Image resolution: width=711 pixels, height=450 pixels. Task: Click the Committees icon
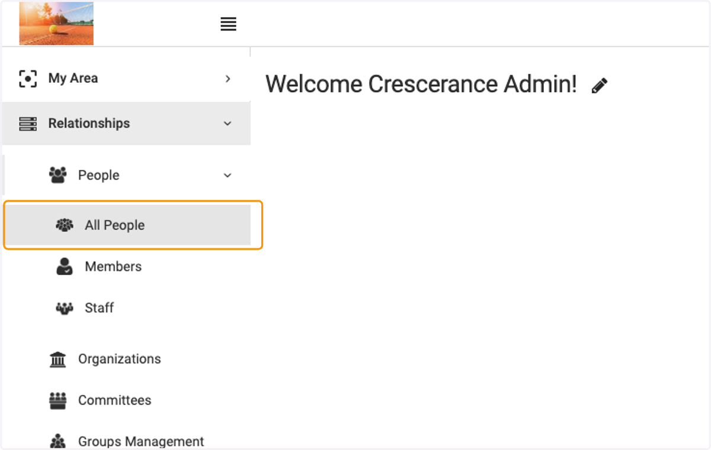(57, 400)
